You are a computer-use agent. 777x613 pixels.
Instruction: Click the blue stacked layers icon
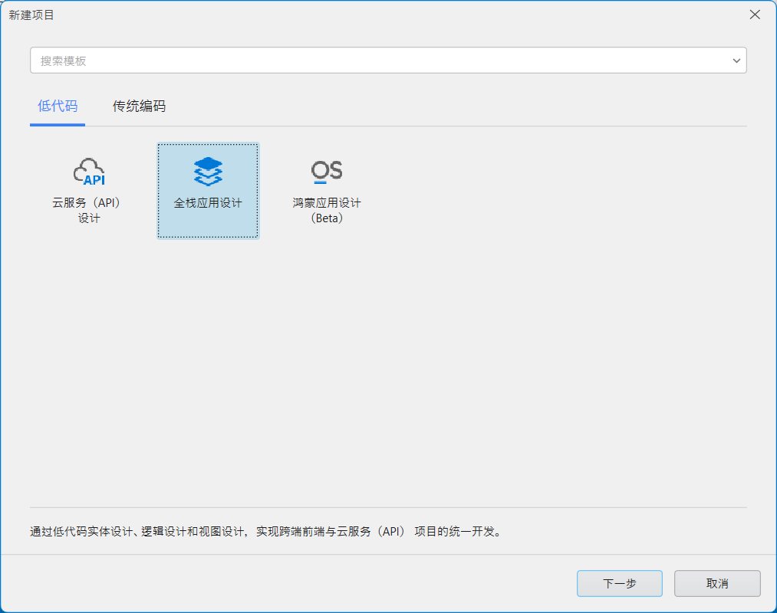click(x=208, y=172)
